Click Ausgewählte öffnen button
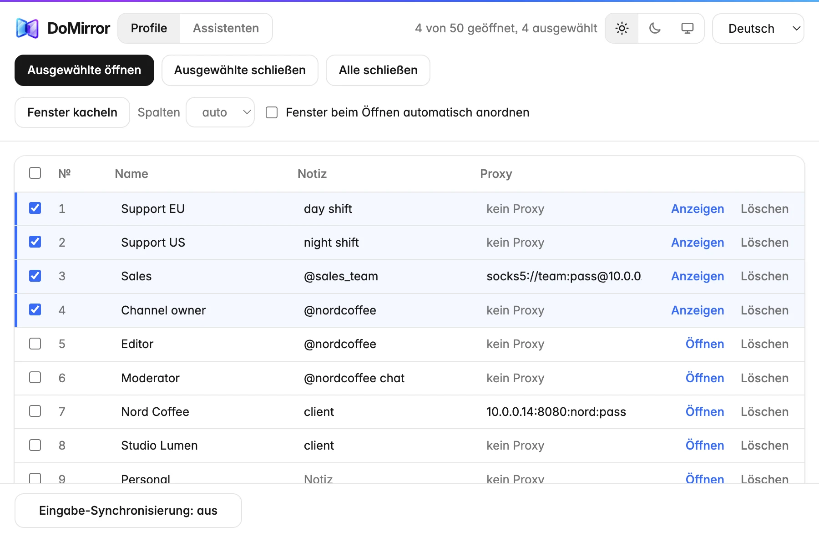This screenshot has height=537, width=819. [x=84, y=70]
